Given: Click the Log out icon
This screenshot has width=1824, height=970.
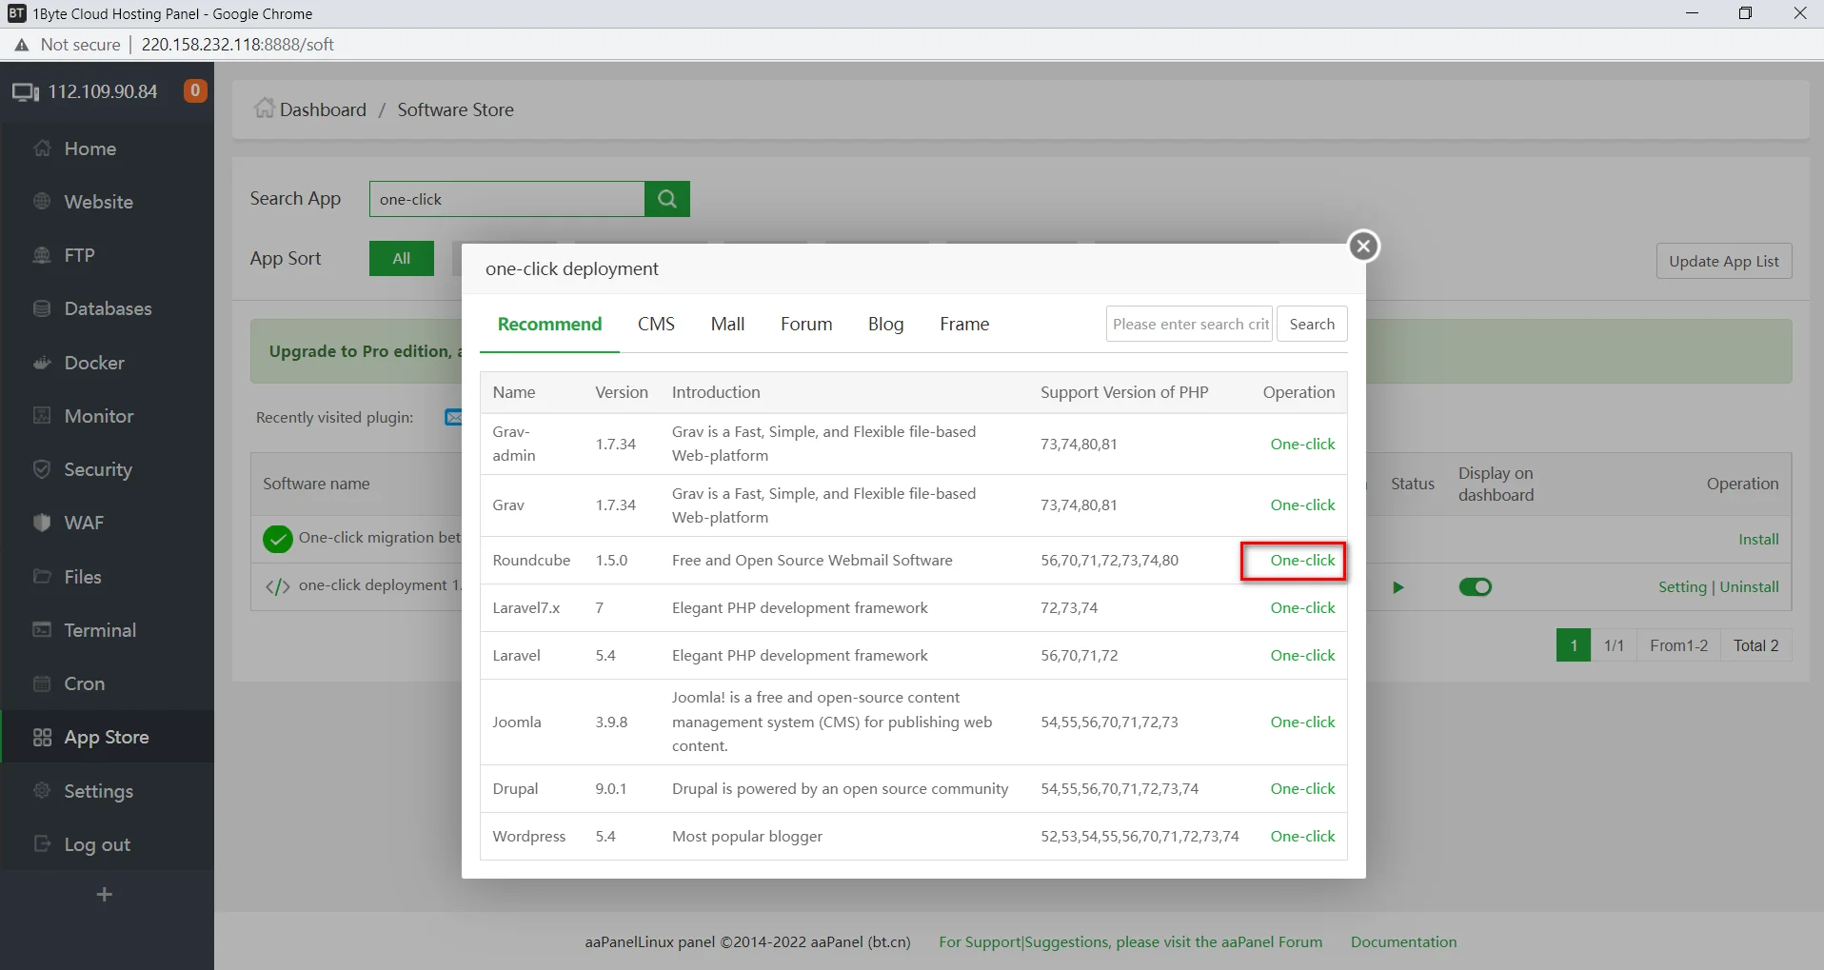Looking at the screenshot, I should (x=42, y=844).
